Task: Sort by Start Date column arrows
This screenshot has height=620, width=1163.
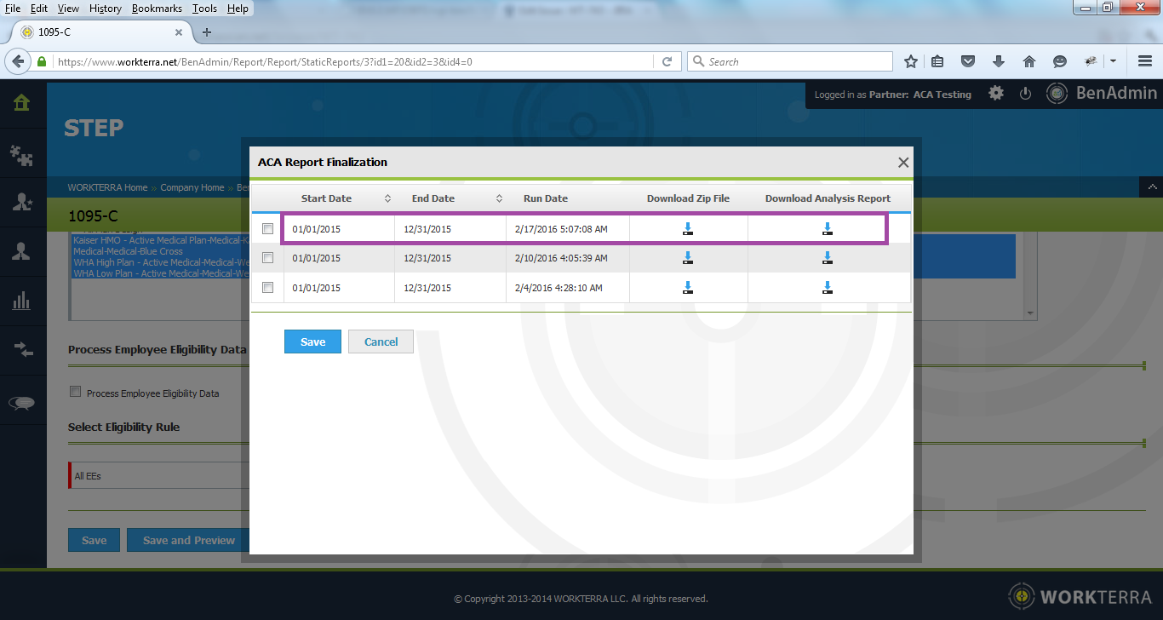Action: click(x=387, y=198)
